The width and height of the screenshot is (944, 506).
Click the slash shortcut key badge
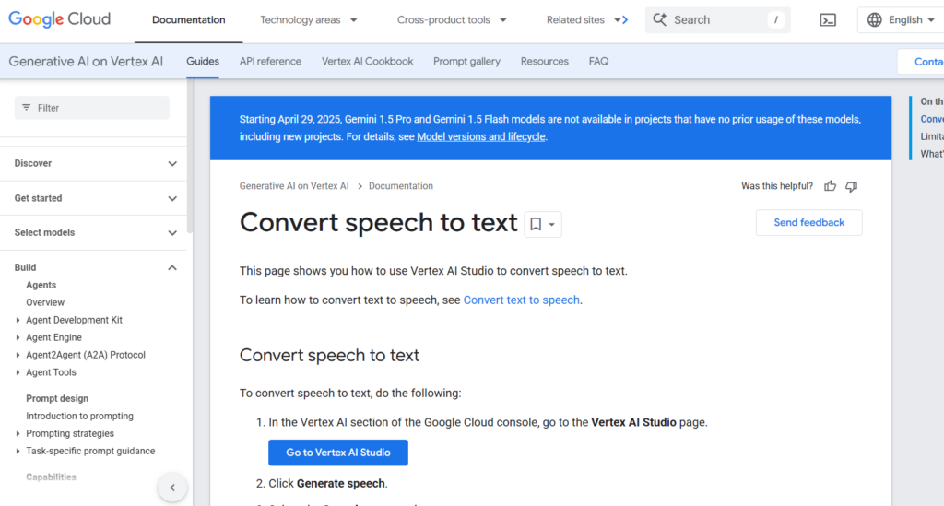776,20
